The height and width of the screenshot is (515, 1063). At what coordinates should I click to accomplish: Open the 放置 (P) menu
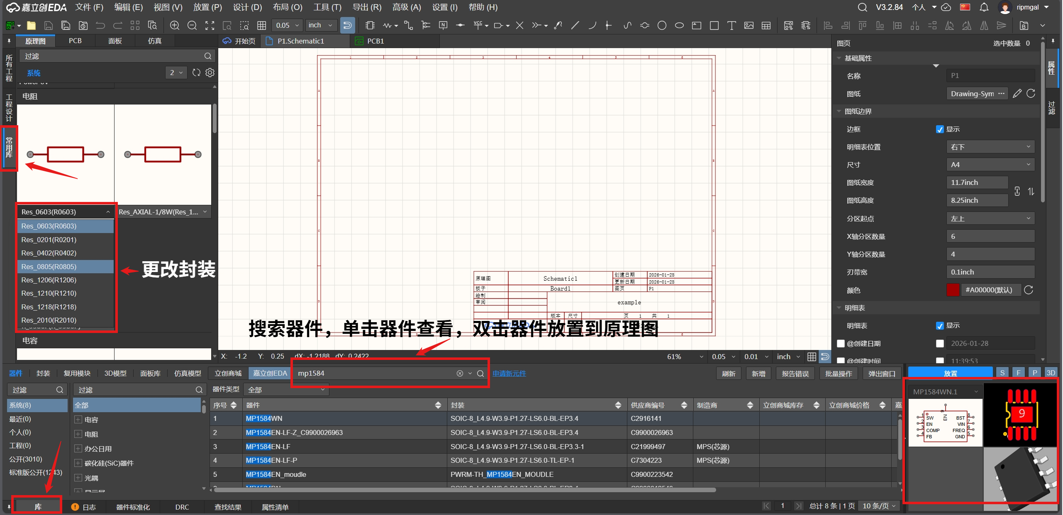tap(207, 7)
